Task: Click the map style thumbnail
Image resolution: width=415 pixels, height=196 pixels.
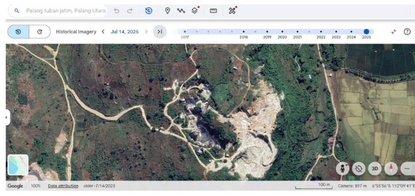Action: [x=18, y=165]
